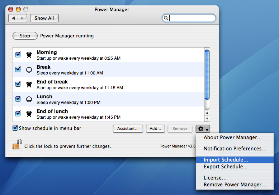The width and height of the screenshot is (279, 195).
Task: Click the Break sleep moon icon
Action: [x=29, y=70]
